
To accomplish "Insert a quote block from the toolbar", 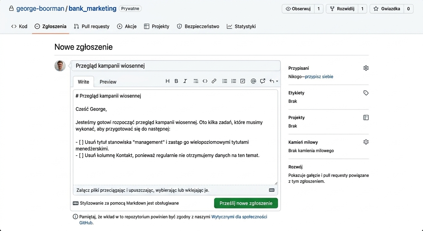I will coord(196,81).
